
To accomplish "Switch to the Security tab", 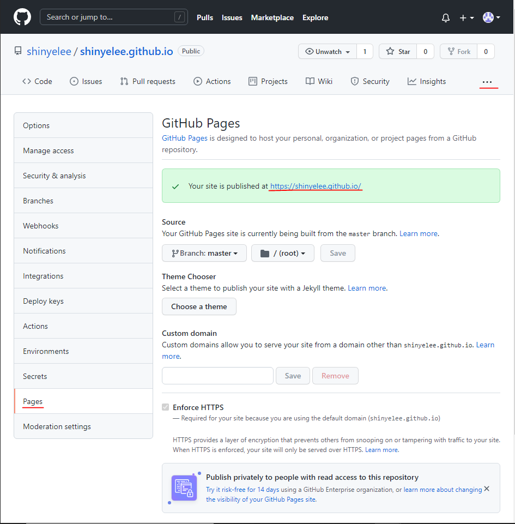I will coord(370,82).
